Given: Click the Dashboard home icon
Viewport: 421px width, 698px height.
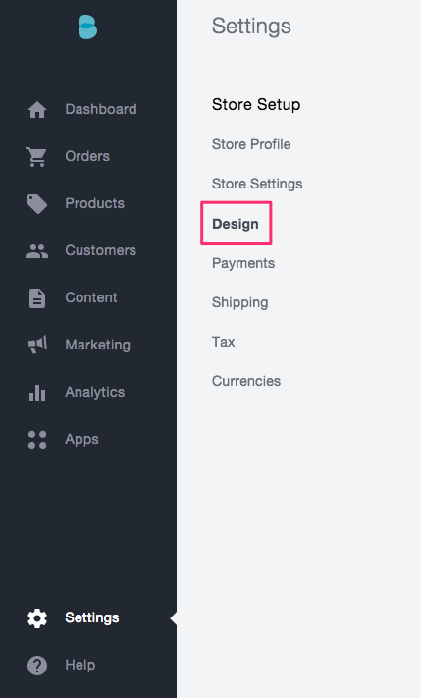Looking at the screenshot, I should 37,110.
